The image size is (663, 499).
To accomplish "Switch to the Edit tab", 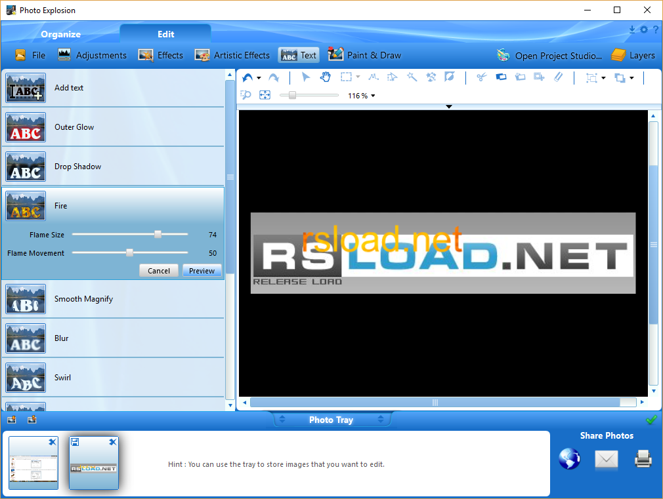I will 165,34.
